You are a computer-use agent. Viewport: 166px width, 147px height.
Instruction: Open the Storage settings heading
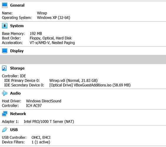(17, 68)
